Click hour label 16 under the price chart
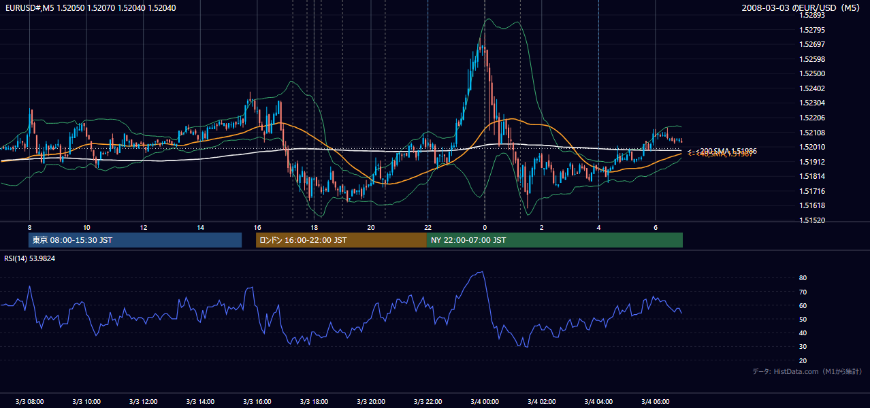The width and height of the screenshot is (870, 408). pos(257,227)
